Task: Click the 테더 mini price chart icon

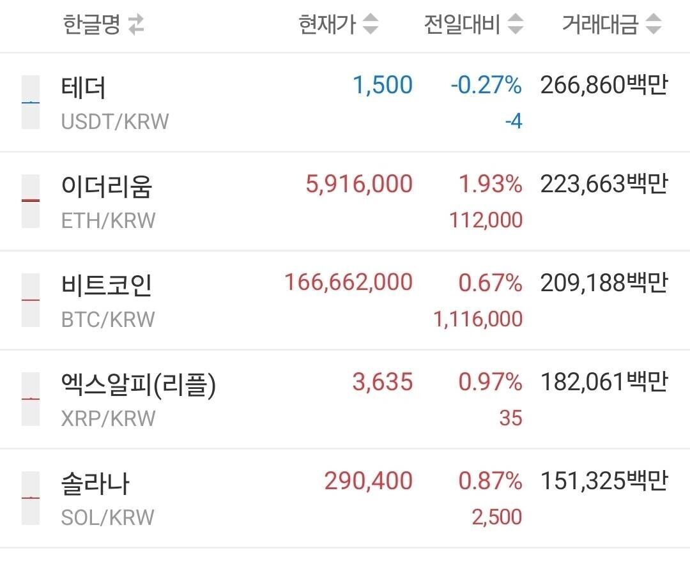Action: click(30, 102)
